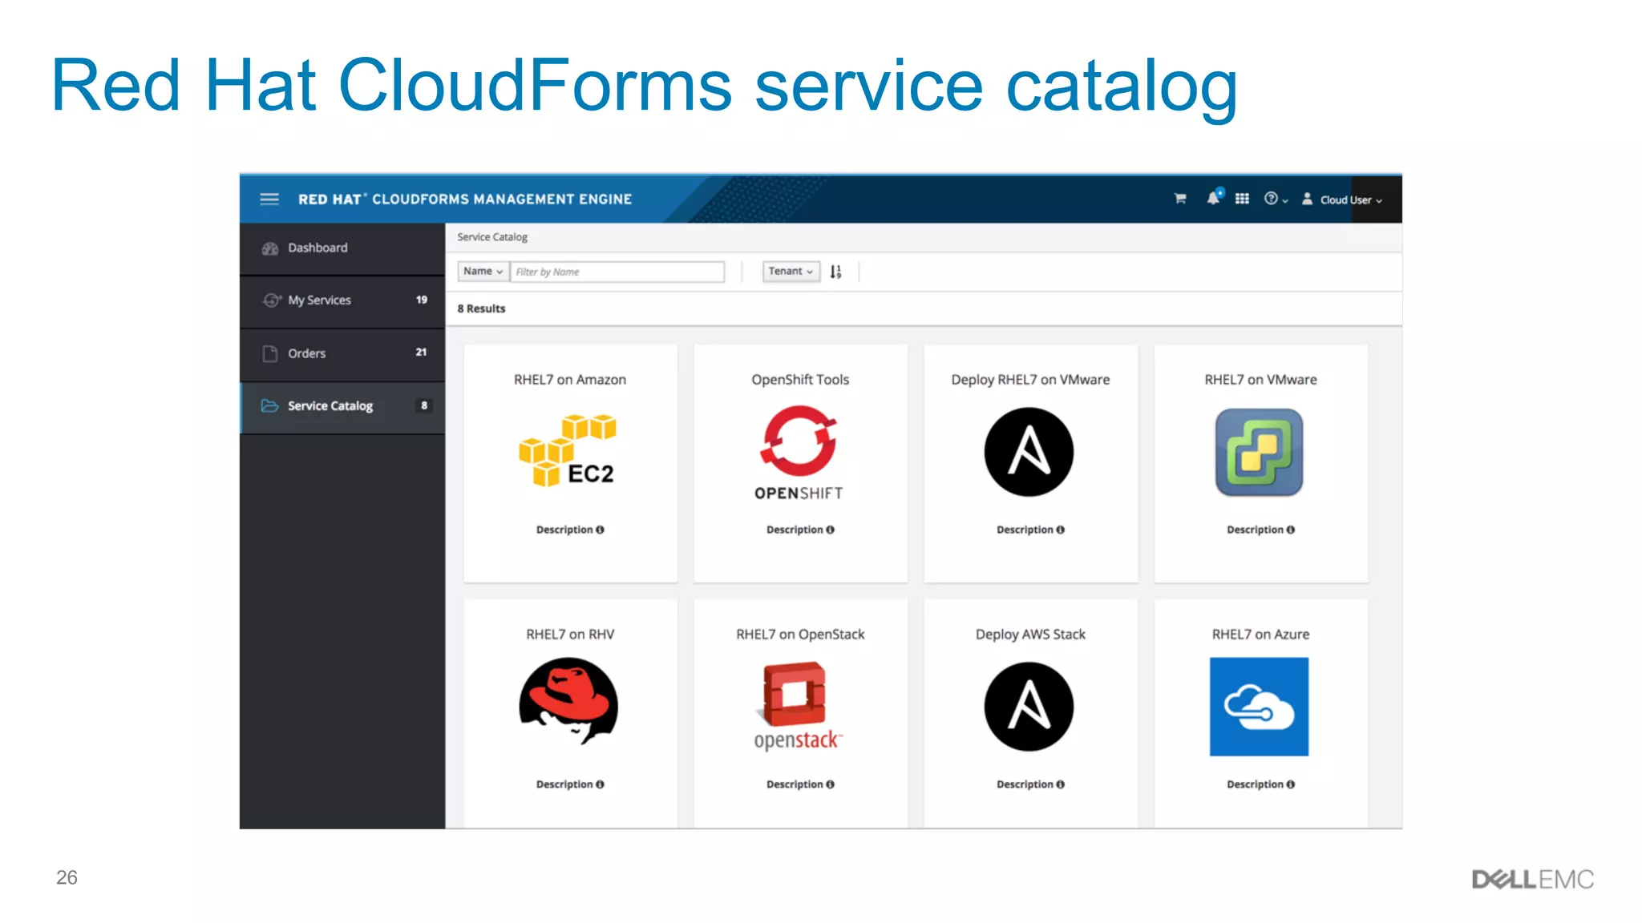Click the VMware logo on RHEL7 on VMware
This screenshot has height=923, width=1642.
[1260, 453]
